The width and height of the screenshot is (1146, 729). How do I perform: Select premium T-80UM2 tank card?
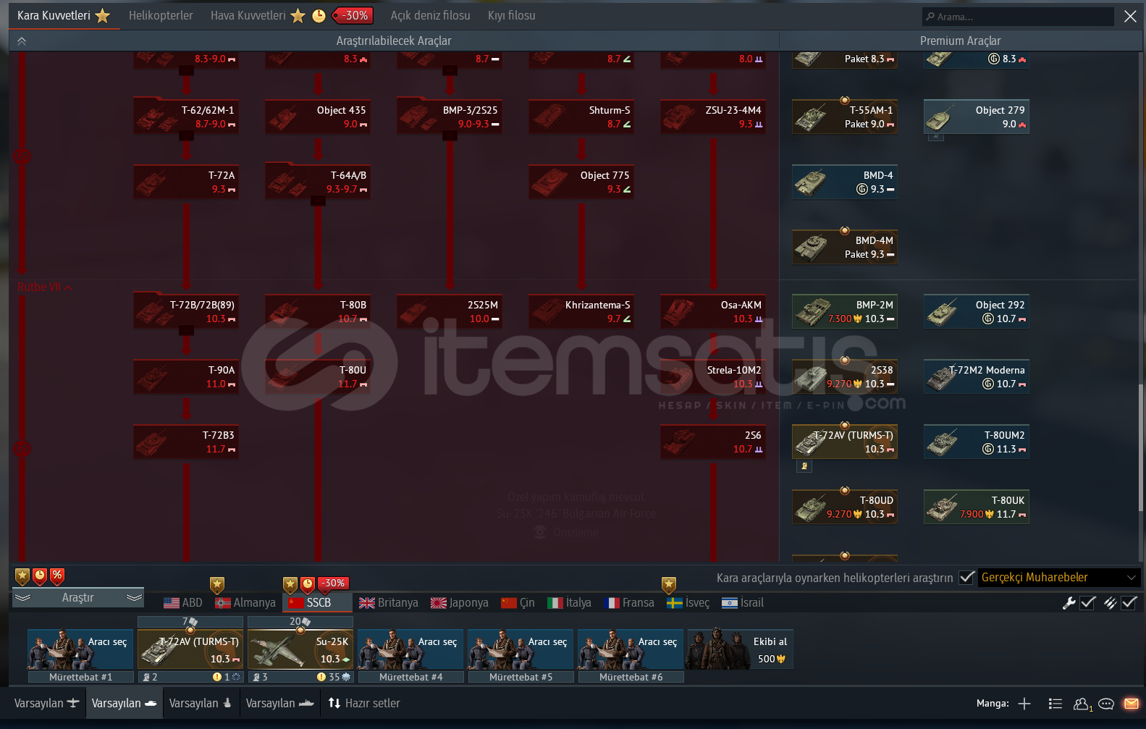(x=977, y=442)
